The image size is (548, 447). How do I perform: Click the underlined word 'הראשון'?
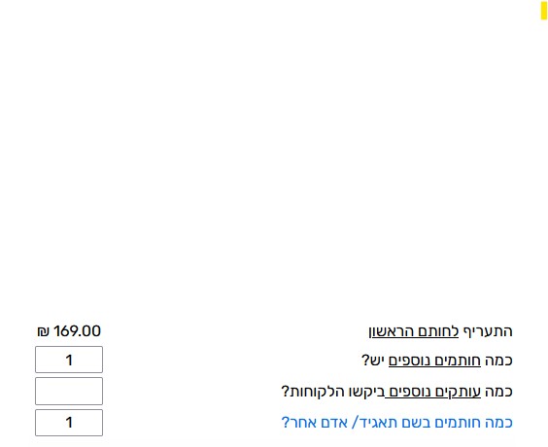click(x=396, y=331)
